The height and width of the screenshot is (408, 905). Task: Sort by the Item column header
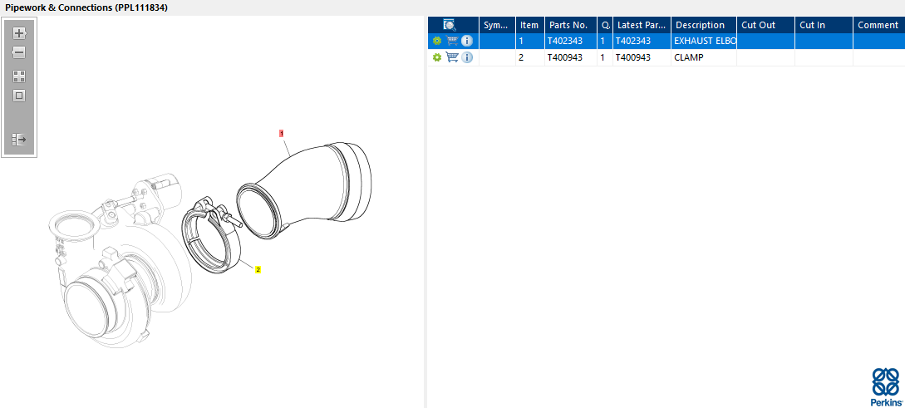pyautogui.click(x=530, y=25)
